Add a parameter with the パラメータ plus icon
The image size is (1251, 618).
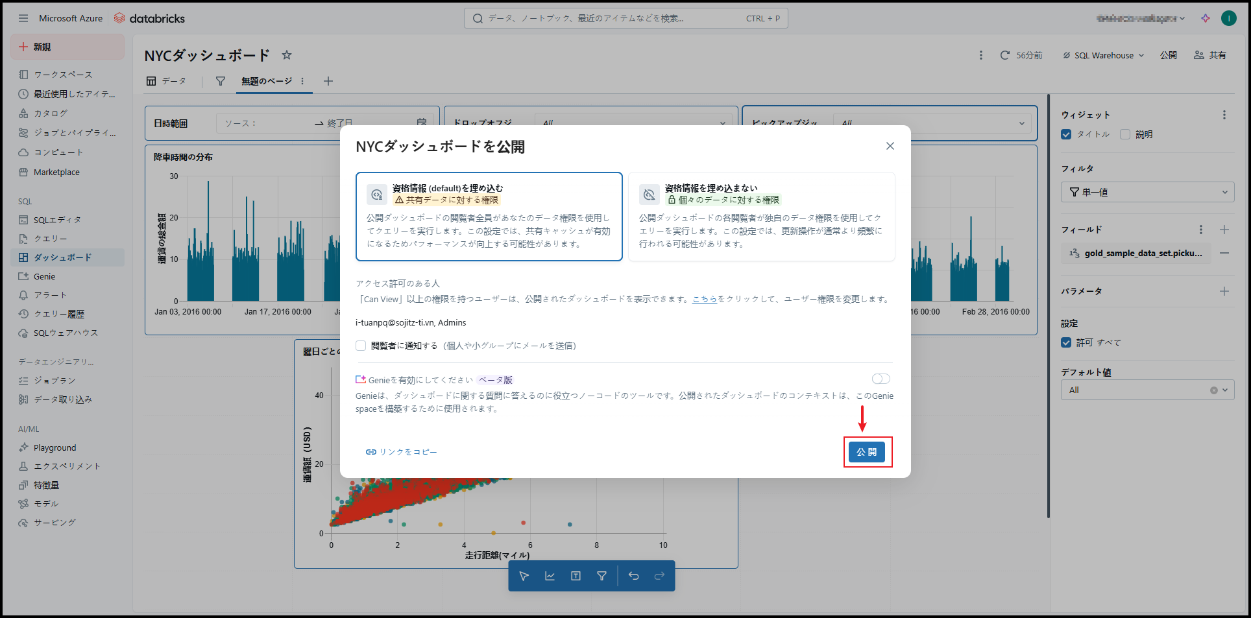pyautogui.click(x=1224, y=291)
